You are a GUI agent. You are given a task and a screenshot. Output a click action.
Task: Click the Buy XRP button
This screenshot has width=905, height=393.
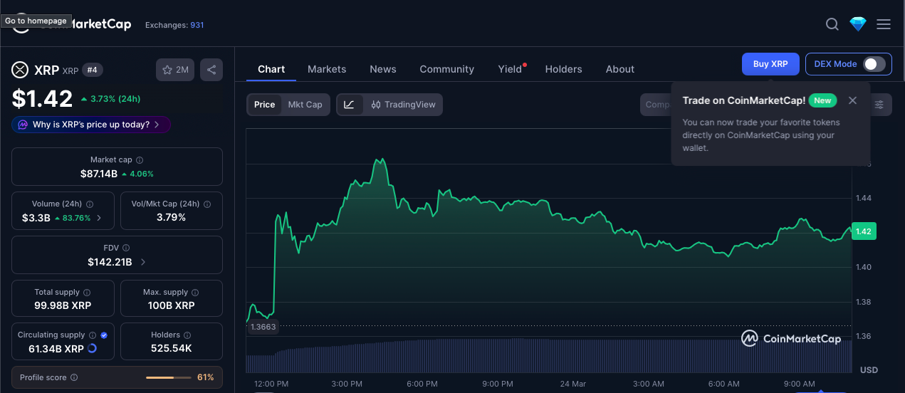point(770,64)
